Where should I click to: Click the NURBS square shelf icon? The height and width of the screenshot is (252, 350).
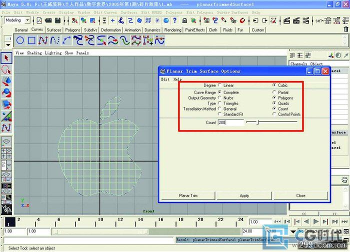(x=31, y=40)
